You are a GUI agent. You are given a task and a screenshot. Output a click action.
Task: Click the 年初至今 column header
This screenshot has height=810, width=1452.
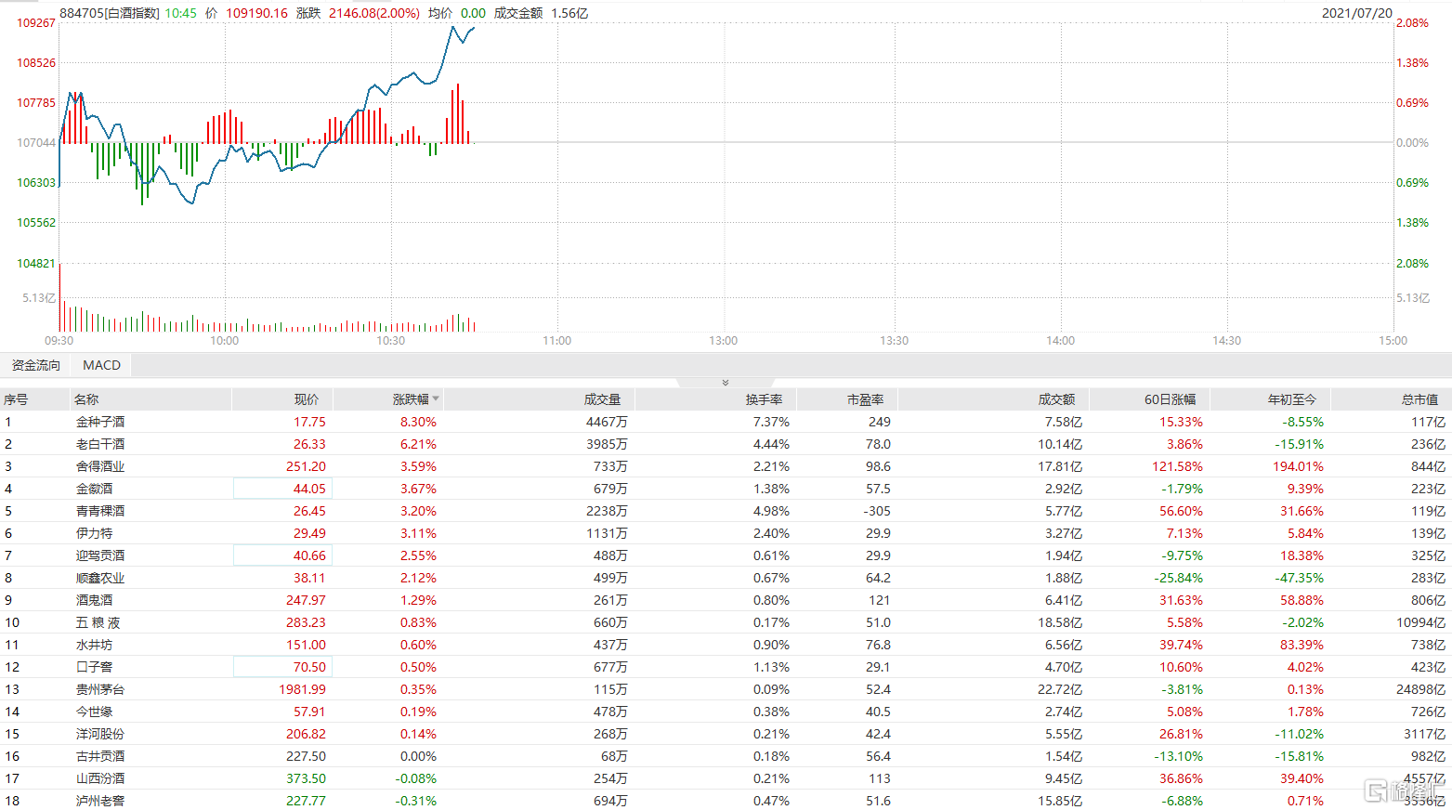point(1292,399)
